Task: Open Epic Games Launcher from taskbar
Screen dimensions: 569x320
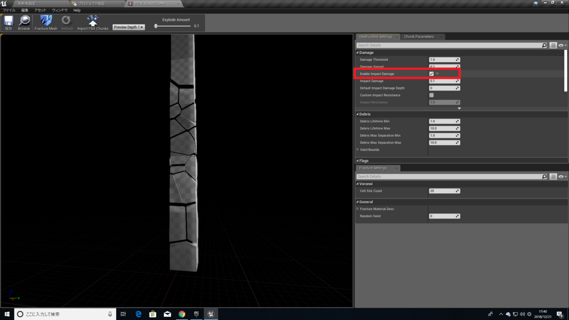Action: coord(196,314)
